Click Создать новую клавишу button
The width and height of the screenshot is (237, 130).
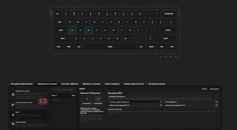pos(64,90)
